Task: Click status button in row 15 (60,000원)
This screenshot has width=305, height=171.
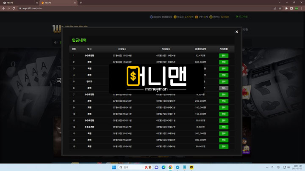Action: (224, 147)
